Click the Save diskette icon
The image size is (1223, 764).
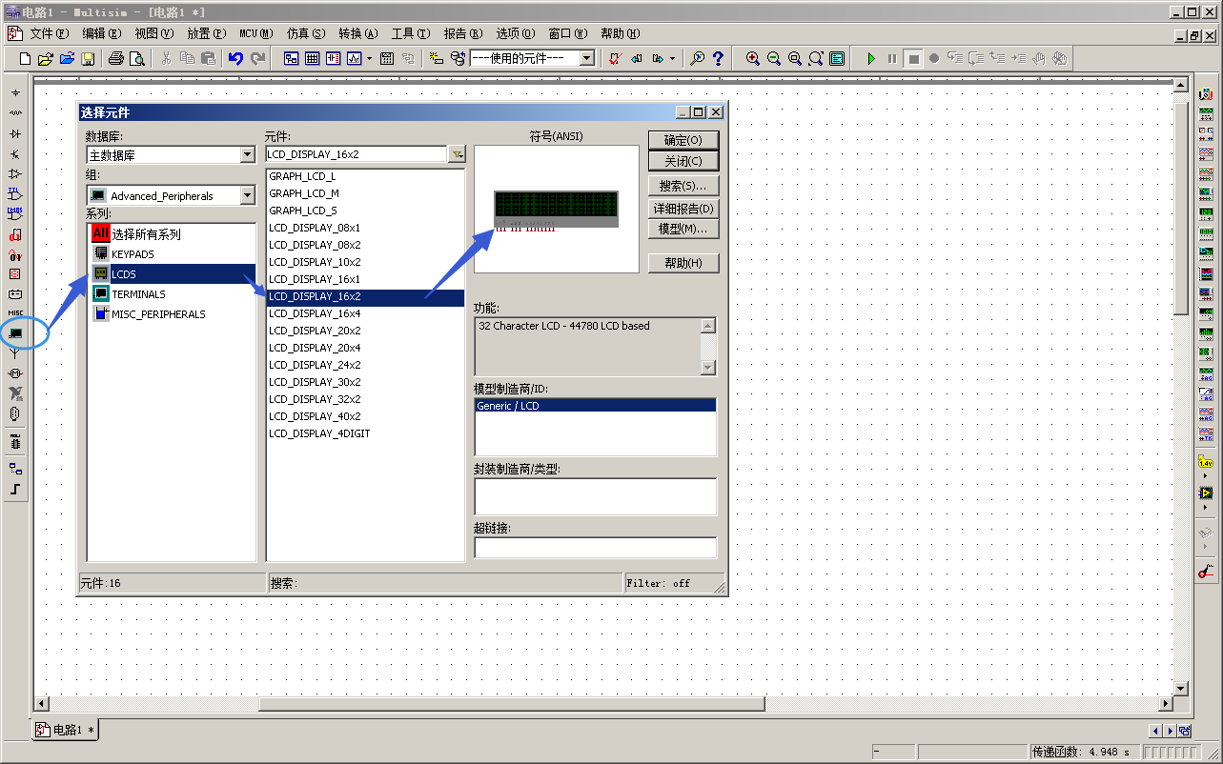click(x=88, y=58)
